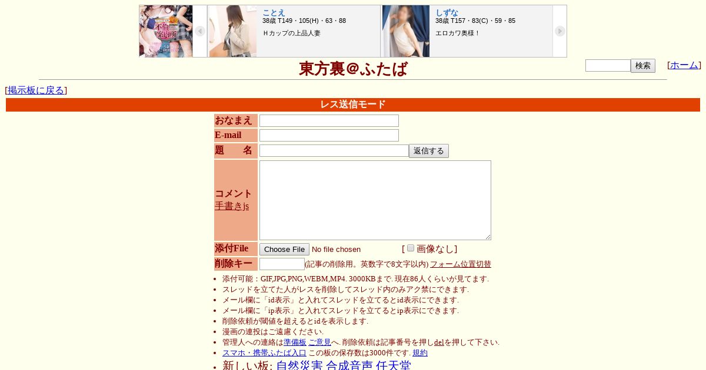Click inside the コメント textarea
Viewport: 706px width, 370px height.
click(x=375, y=200)
